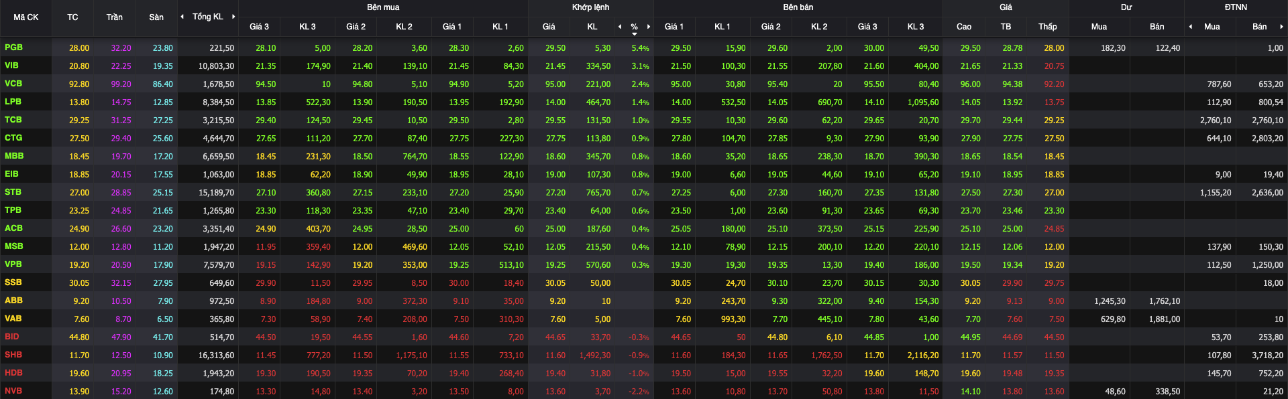This screenshot has height=399, width=1288.
Task: Click the Bên mua group header
Action: click(x=383, y=7)
